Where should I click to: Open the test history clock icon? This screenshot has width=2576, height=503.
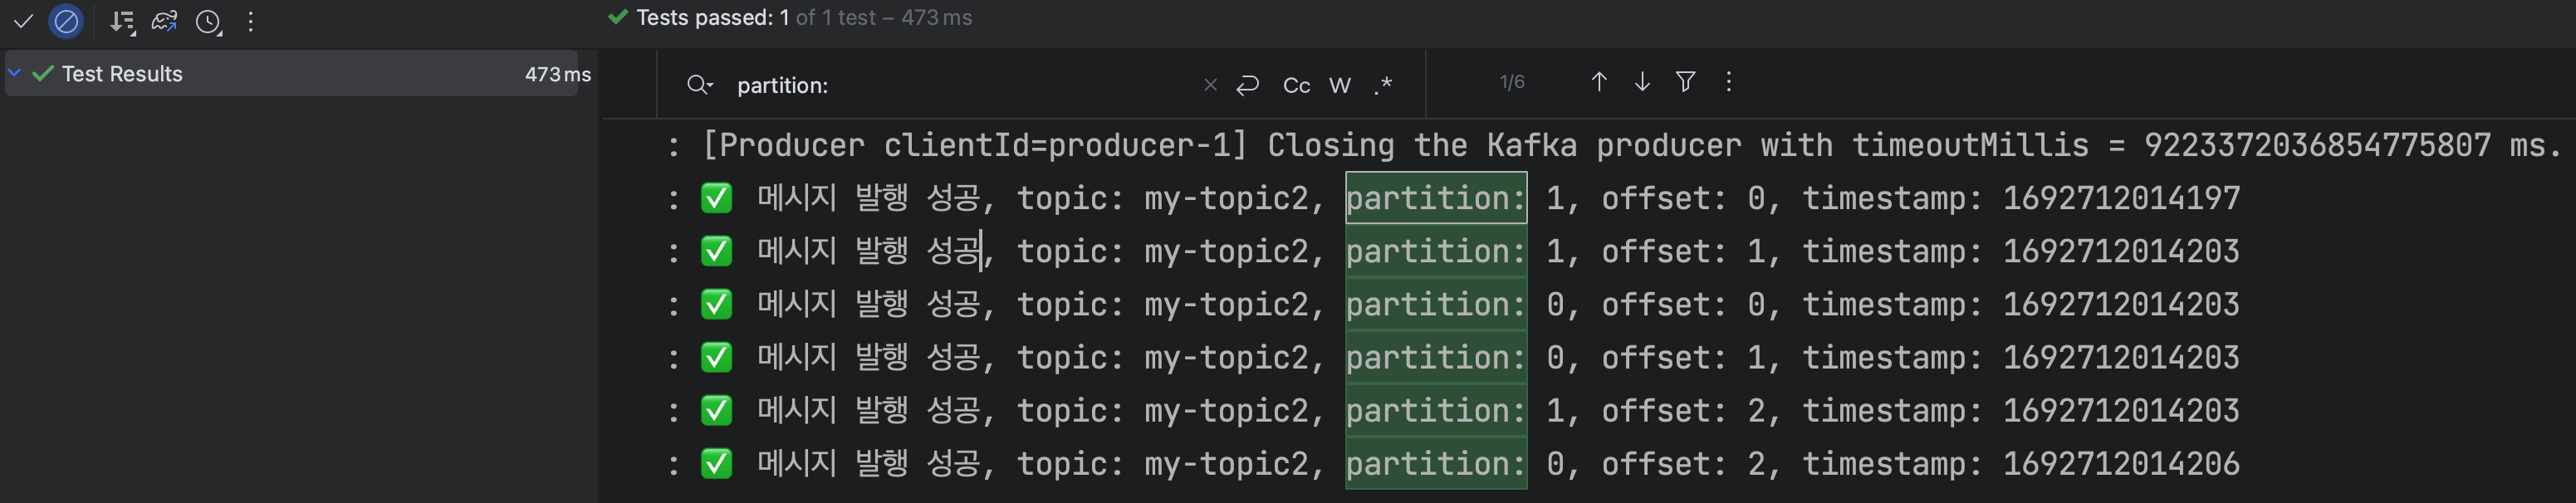[x=208, y=22]
